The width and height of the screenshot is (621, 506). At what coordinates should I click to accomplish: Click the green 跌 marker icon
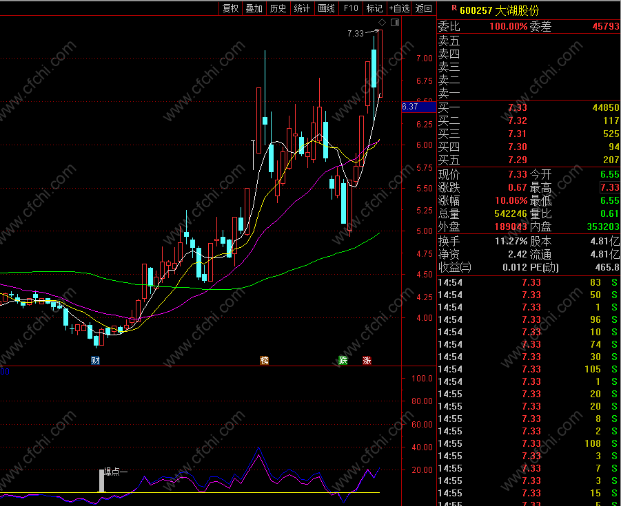click(x=343, y=360)
